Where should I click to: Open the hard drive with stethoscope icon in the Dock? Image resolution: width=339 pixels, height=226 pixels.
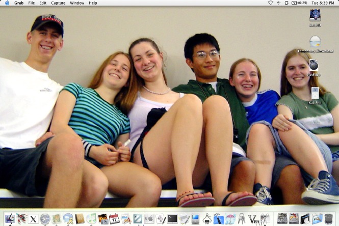pos(282,219)
